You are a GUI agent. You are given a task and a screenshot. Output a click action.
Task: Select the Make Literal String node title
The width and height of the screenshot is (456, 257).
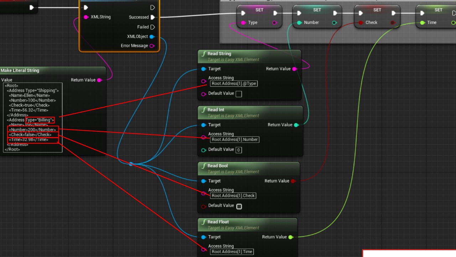click(20, 71)
